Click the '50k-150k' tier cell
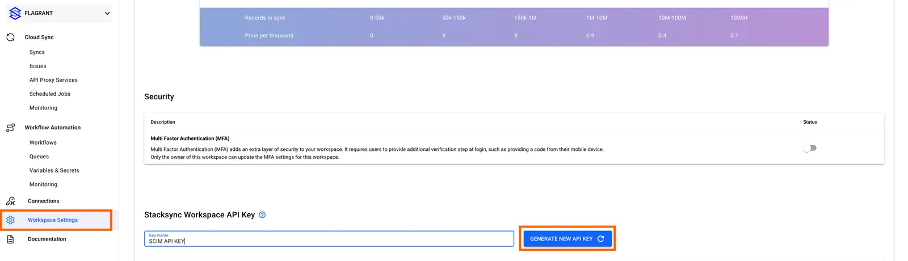 click(454, 18)
